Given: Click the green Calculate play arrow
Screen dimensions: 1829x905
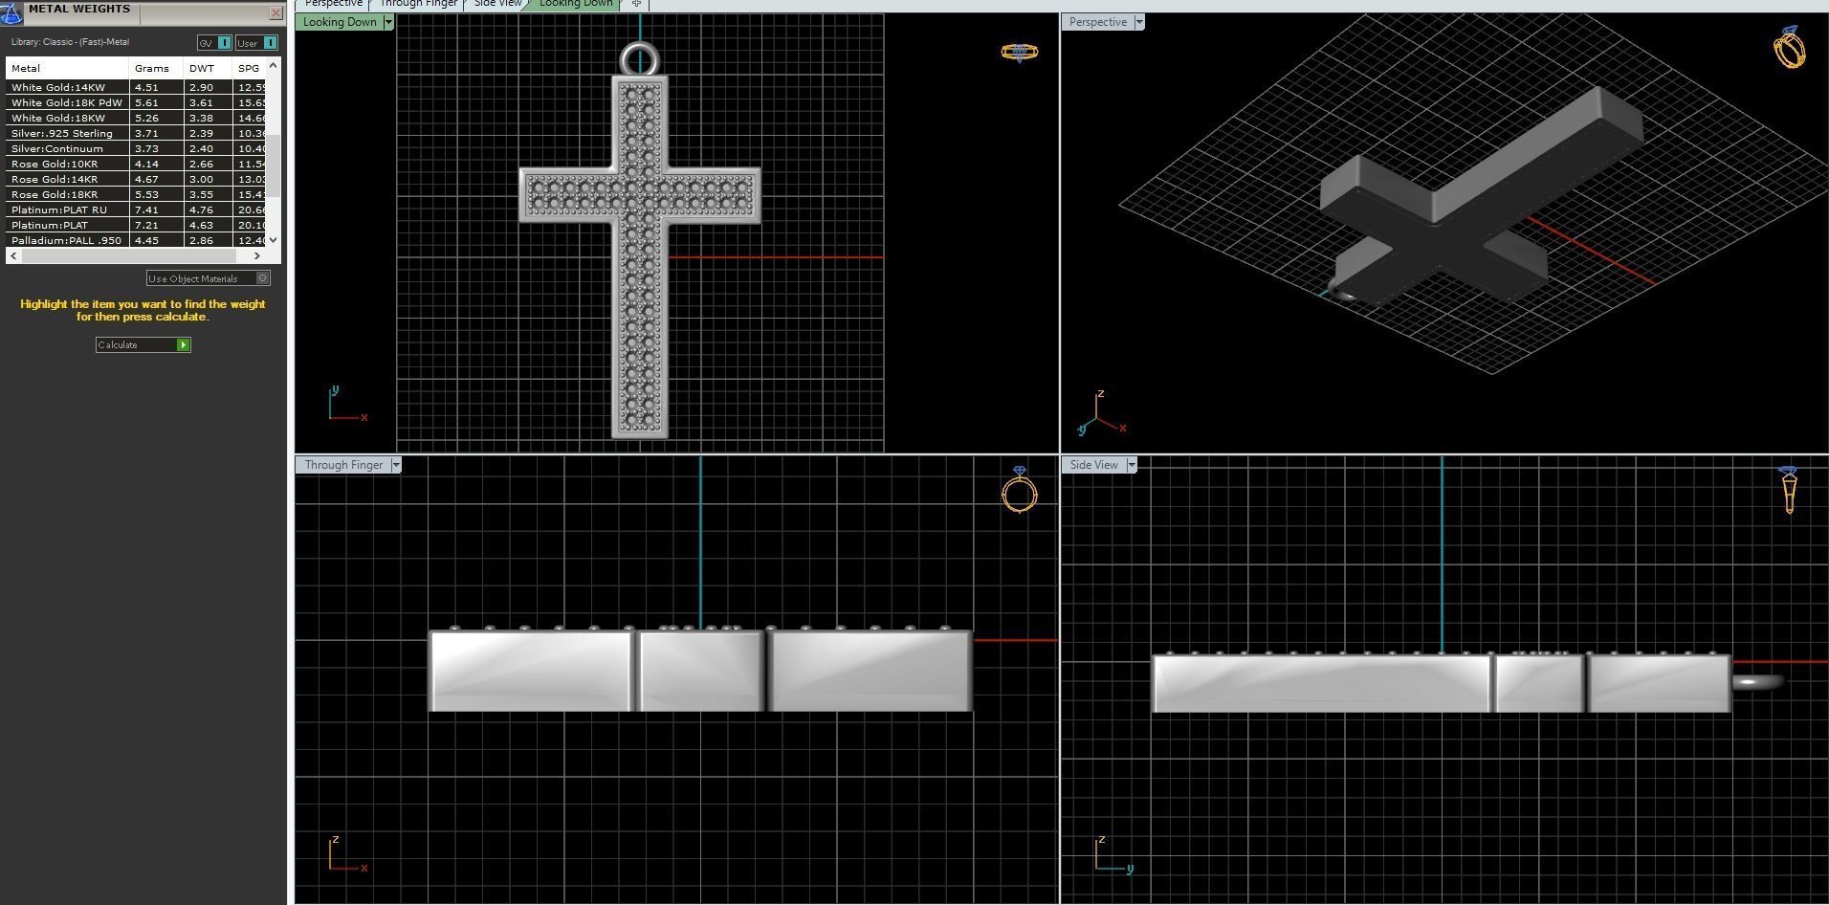Looking at the screenshot, I should [183, 344].
